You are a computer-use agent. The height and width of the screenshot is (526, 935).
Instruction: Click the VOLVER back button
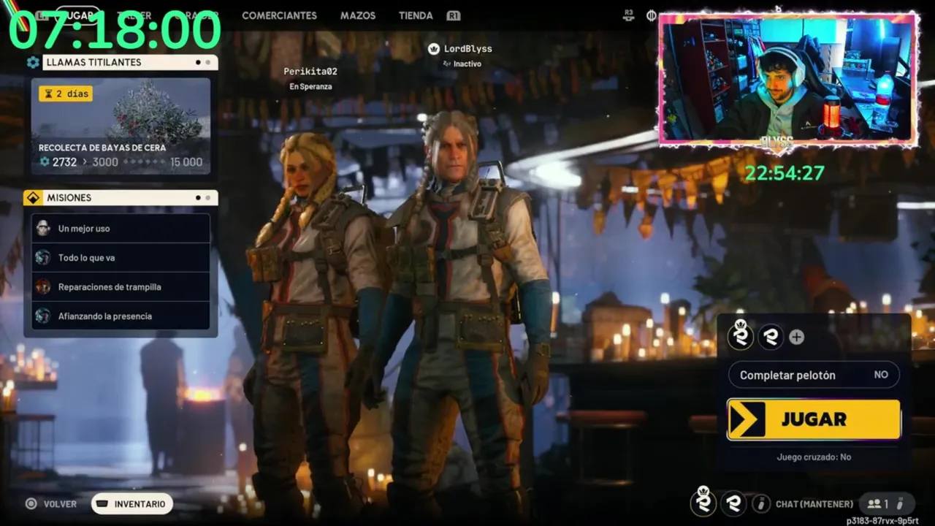pos(60,504)
